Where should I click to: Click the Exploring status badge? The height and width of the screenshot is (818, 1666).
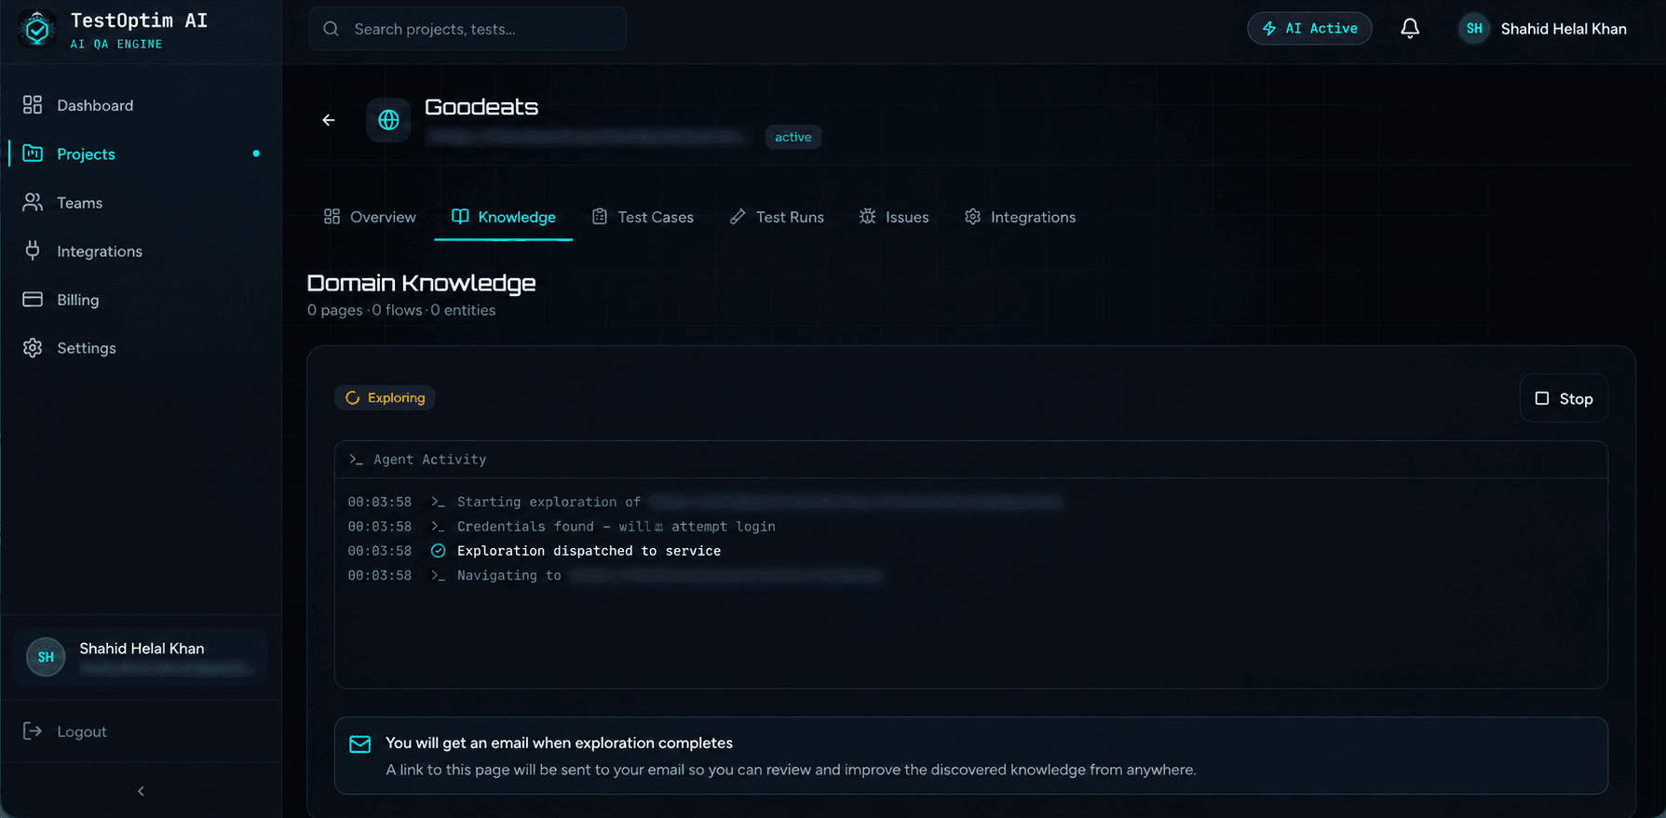(385, 397)
